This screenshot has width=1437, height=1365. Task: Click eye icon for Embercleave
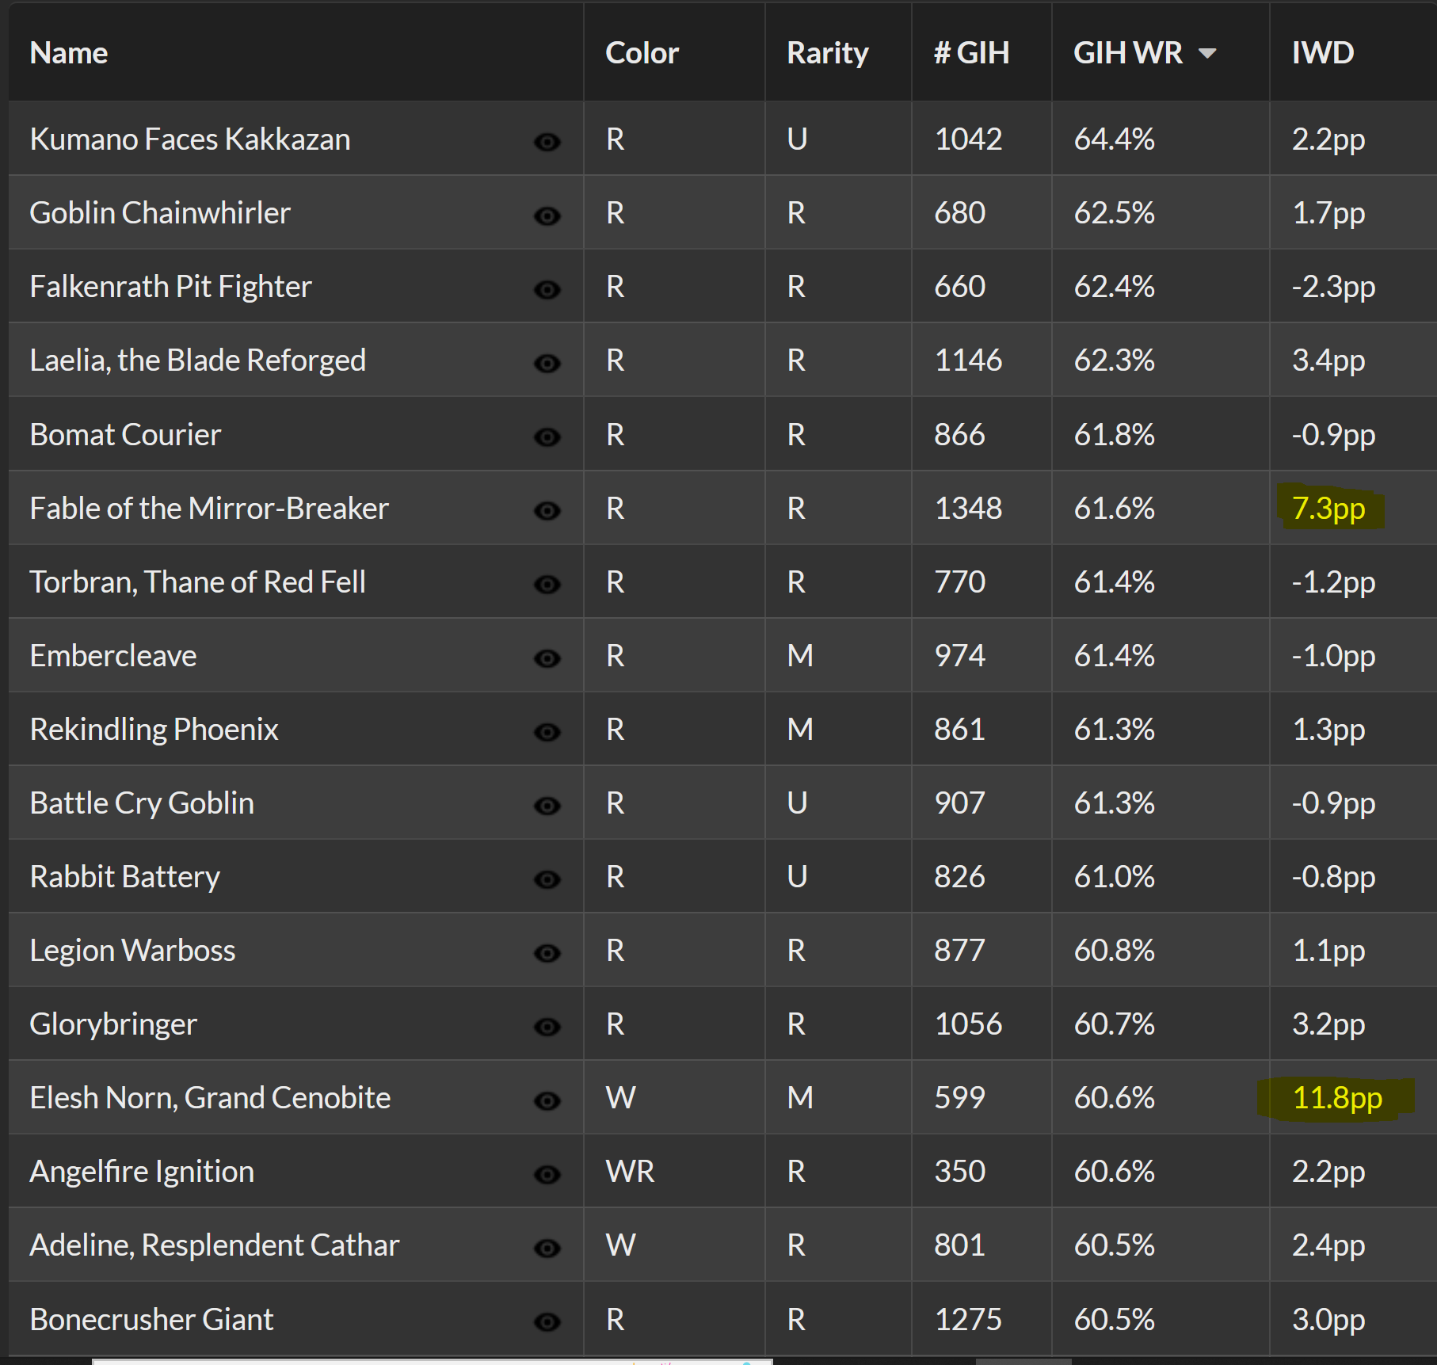click(x=547, y=658)
